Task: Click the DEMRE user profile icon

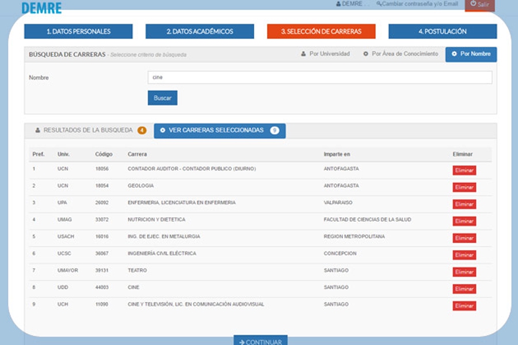Action: [338, 4]
